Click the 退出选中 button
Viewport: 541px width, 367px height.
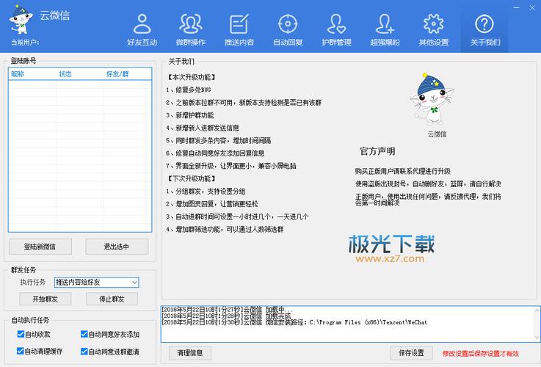pyautogui.click(x=117, y=247)
